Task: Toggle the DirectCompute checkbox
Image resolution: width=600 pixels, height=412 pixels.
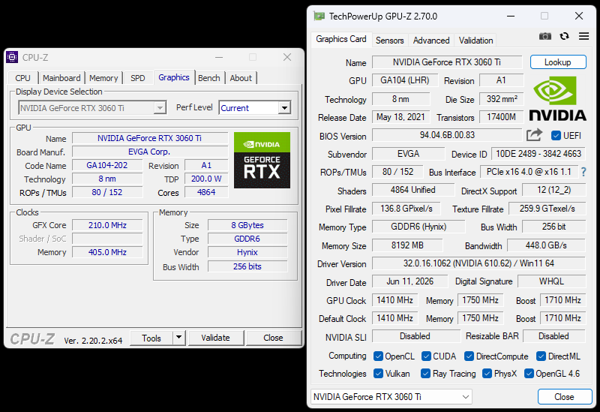Action: click(x=469, y=356)
